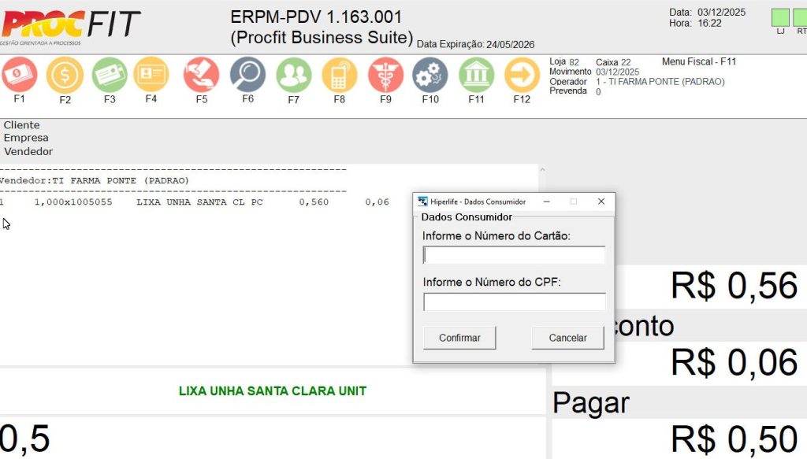Click the F6 magnifier search icon
807x459 pixels.
247,75
